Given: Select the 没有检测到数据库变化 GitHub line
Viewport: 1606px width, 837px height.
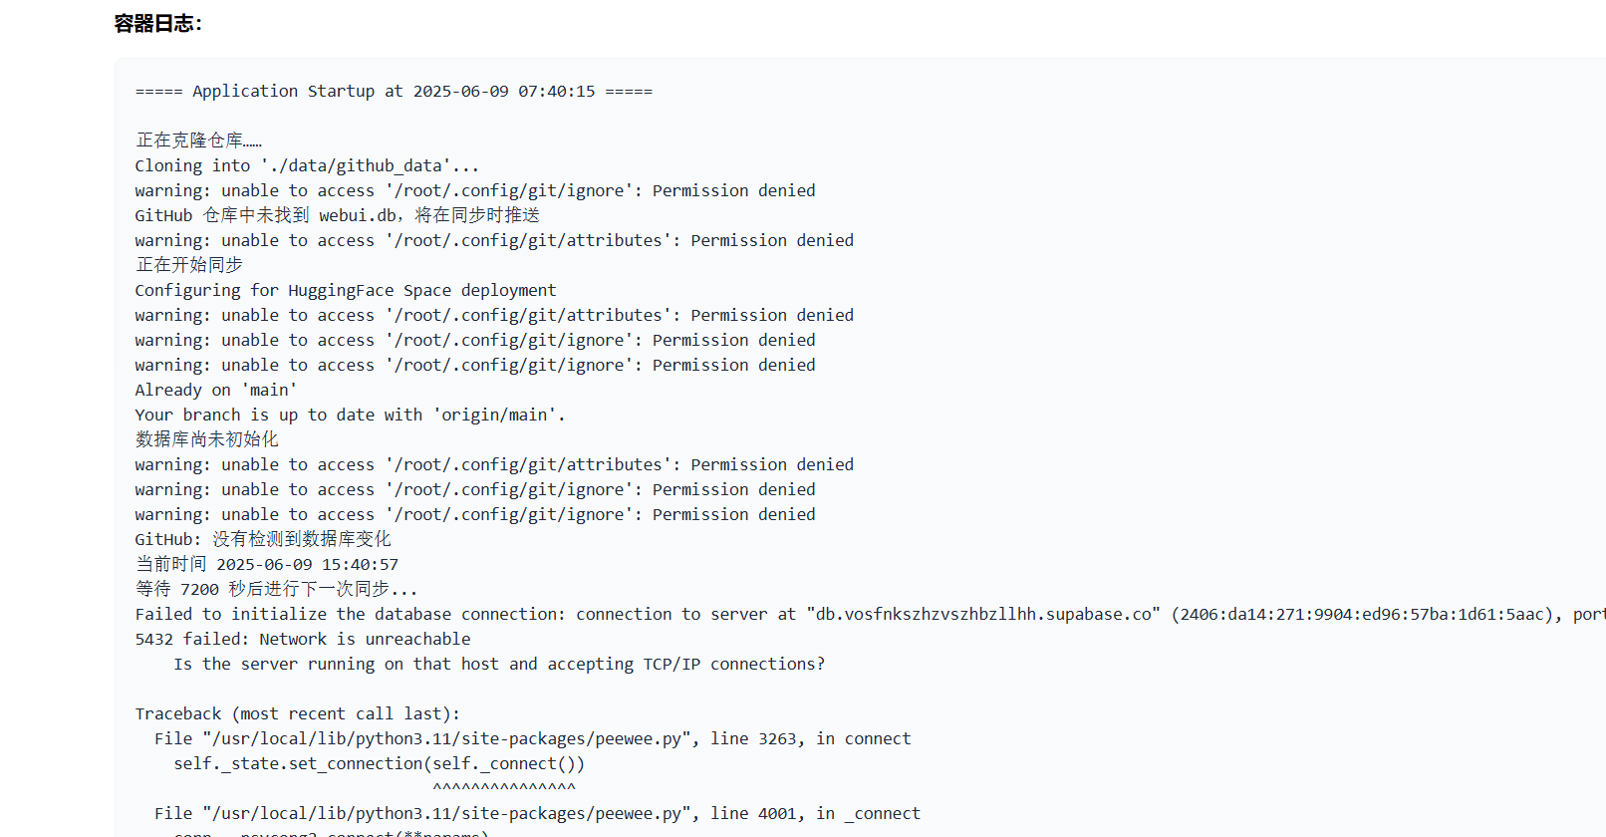Looking at the screenshot, I should coord(263,539).
